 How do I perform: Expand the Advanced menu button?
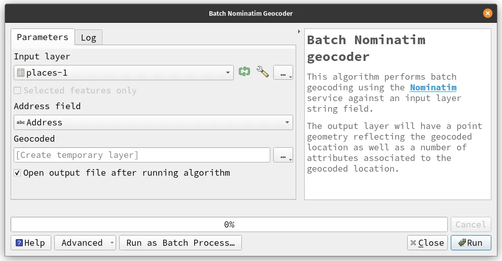[85, 243]
